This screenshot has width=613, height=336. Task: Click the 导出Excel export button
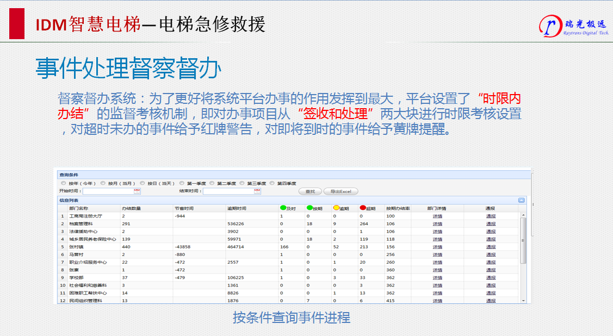click(x=340, y=191)
